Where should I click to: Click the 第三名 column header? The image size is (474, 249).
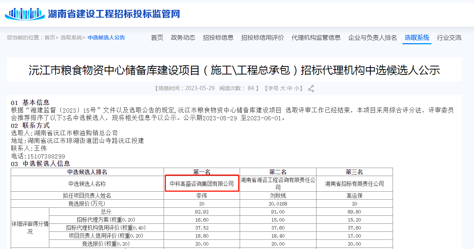click(354, 172)
